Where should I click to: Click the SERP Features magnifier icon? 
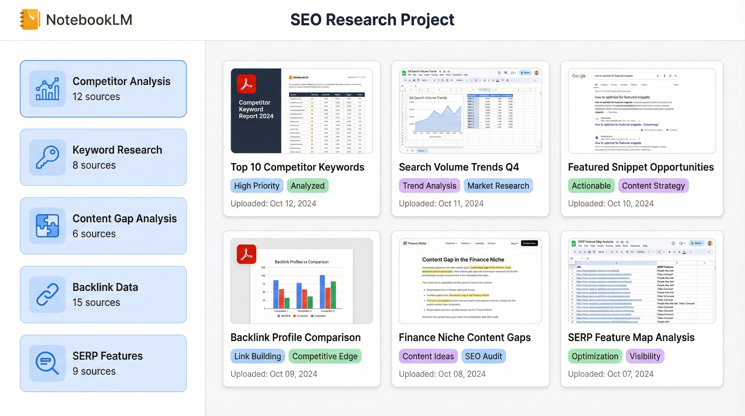[x=47, y=363]
